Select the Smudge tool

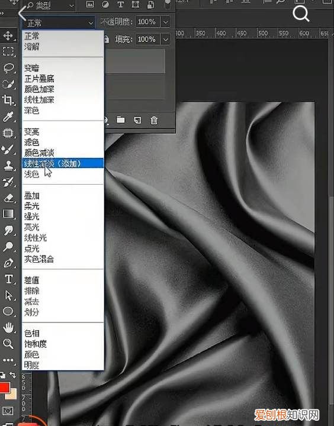[x=8, y=230]
